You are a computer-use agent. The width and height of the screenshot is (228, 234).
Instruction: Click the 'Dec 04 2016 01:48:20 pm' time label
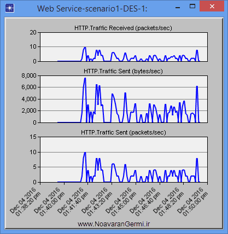(168, 202)
